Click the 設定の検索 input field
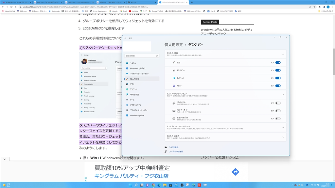 pos(142,56)
